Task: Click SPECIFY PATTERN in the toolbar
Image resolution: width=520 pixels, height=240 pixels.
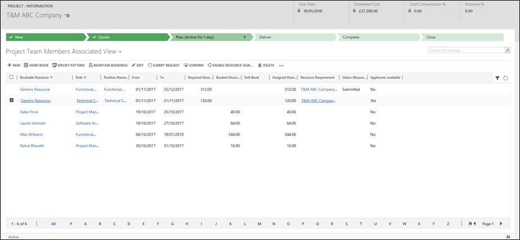Action: pyautogui.click(x=69, y=66)
